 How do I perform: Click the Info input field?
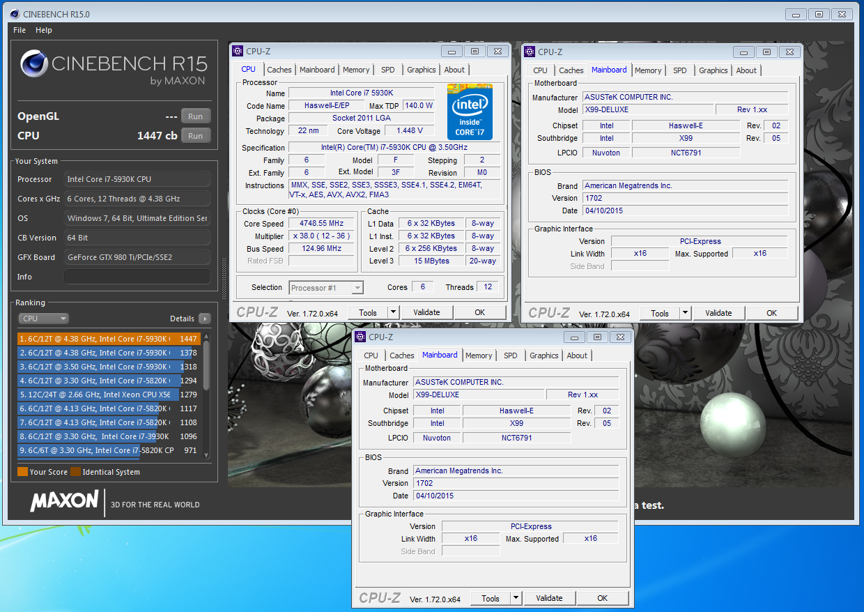pos(137,277)
